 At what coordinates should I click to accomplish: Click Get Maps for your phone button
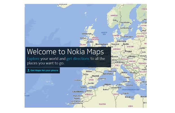pos(43,70)
